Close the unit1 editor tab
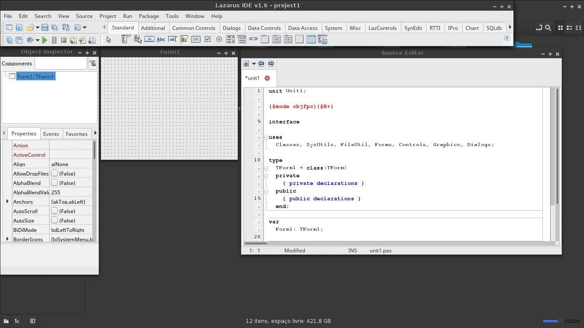This screenshot has height=328, width=584. click(x=267, y=78)
